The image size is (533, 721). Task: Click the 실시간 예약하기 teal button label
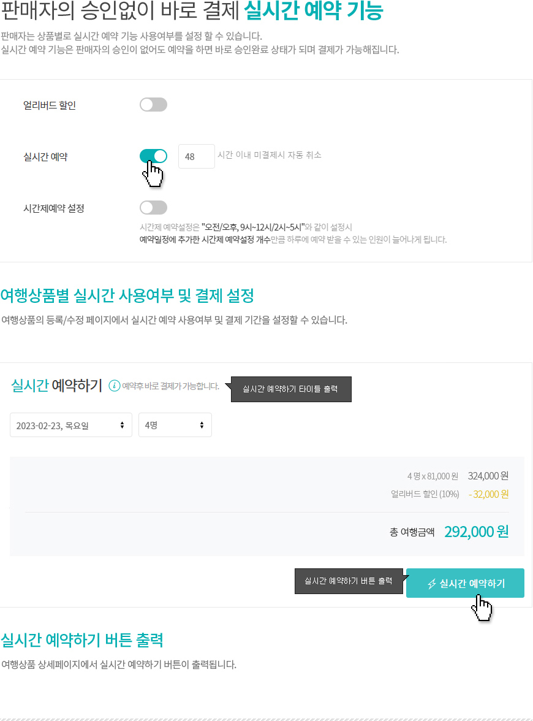[472, 584]
